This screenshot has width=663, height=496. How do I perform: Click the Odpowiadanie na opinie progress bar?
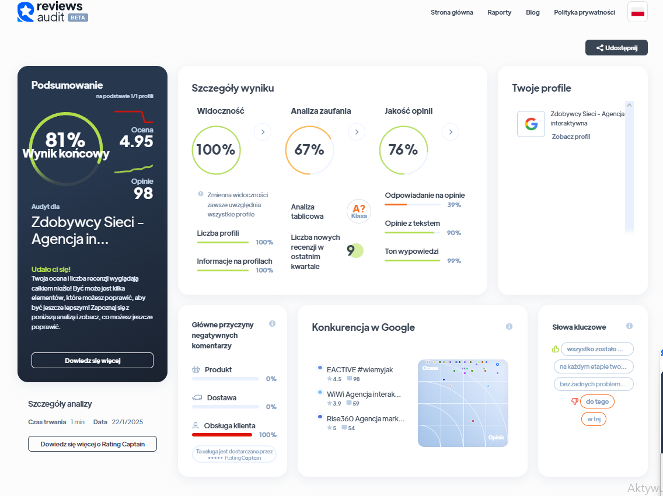pos(413,204)
